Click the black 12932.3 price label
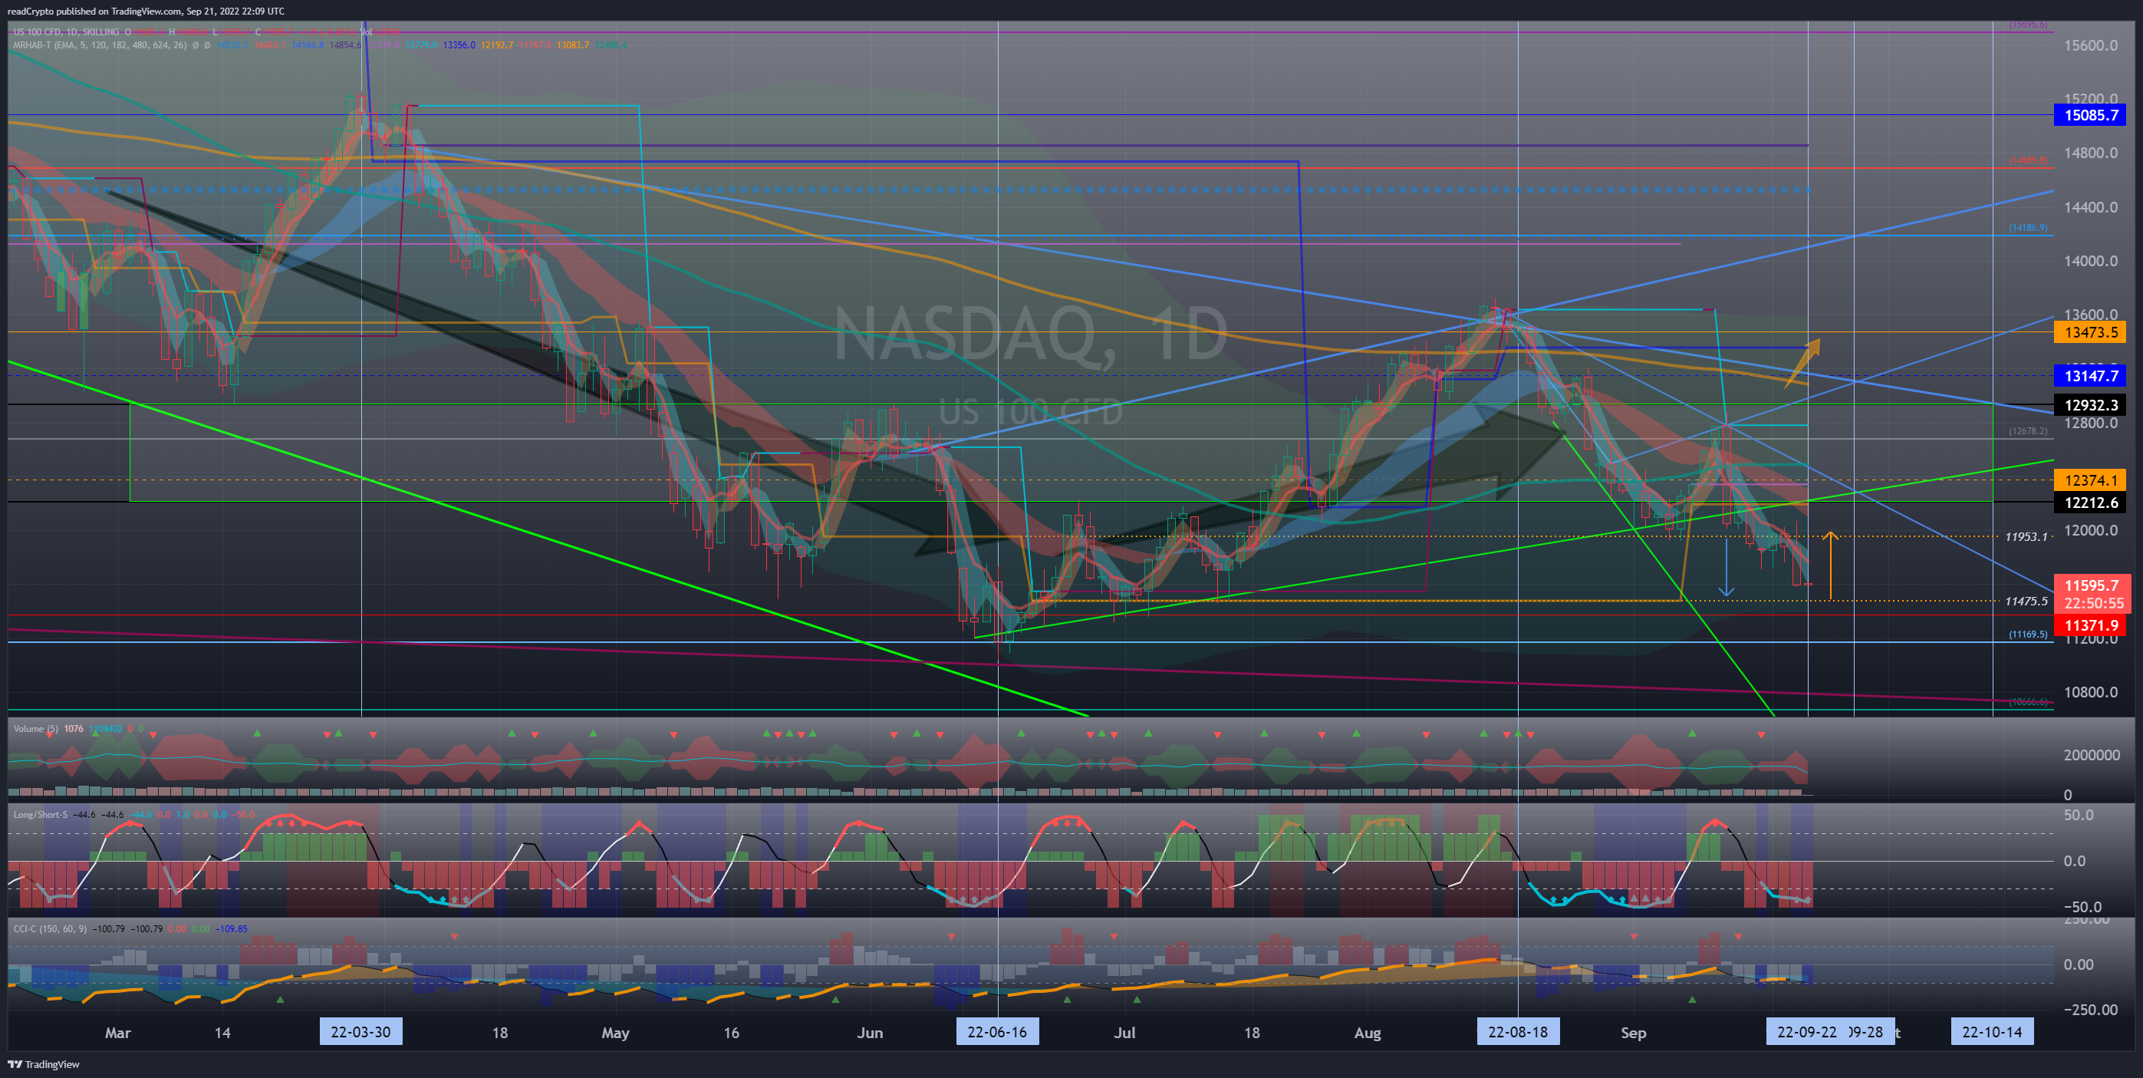This screenshot has height=1078, width=2143. pyautogui.click(x=2090, y=405)
